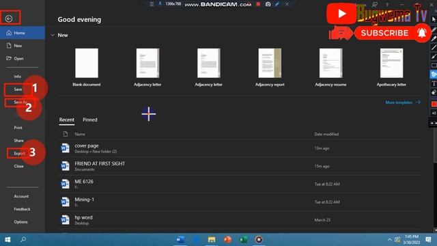Click the back arrow to return to the document
This screenshot has width=437, height=246.
click(9, 18)
